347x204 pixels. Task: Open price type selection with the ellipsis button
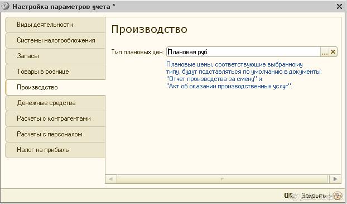click(x=325, y=52)
